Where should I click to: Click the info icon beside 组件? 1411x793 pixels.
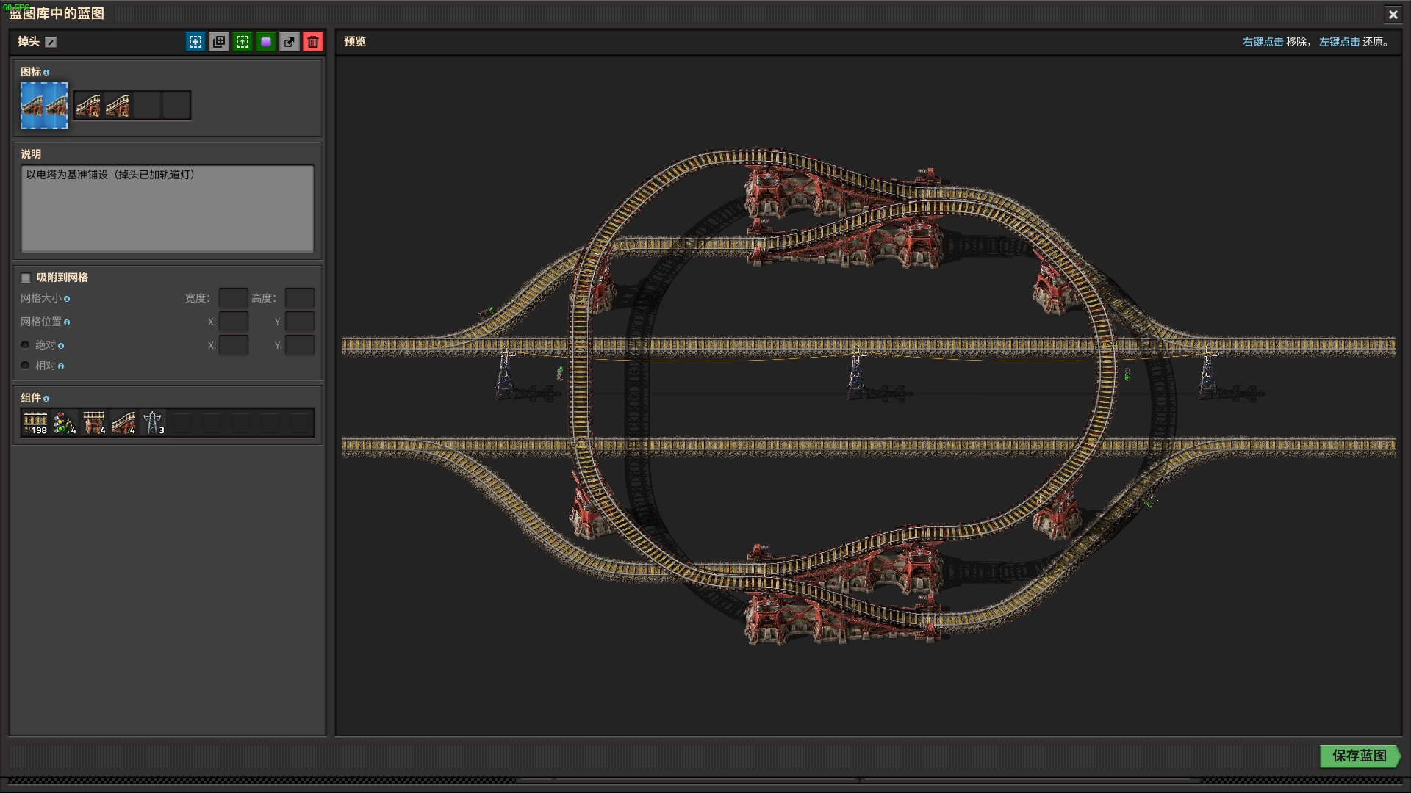click(x=46, y=399)
